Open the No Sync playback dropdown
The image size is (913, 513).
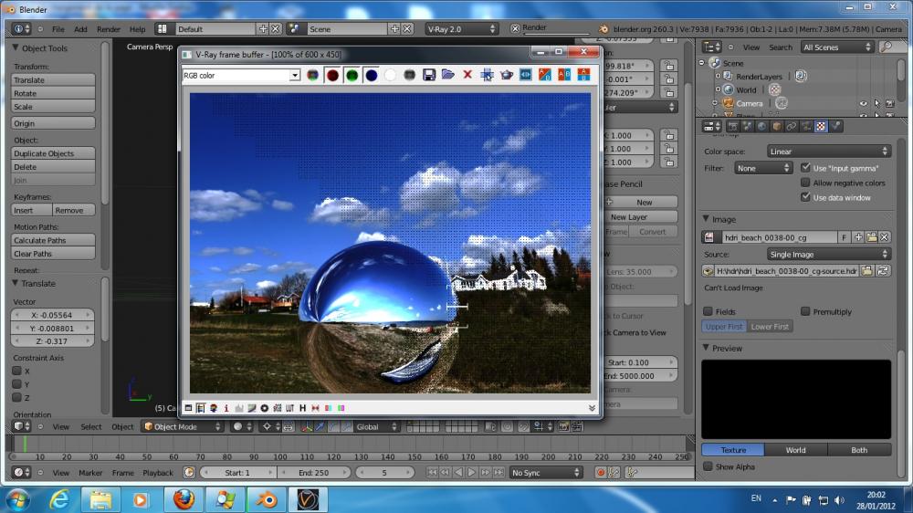[545, 473]
